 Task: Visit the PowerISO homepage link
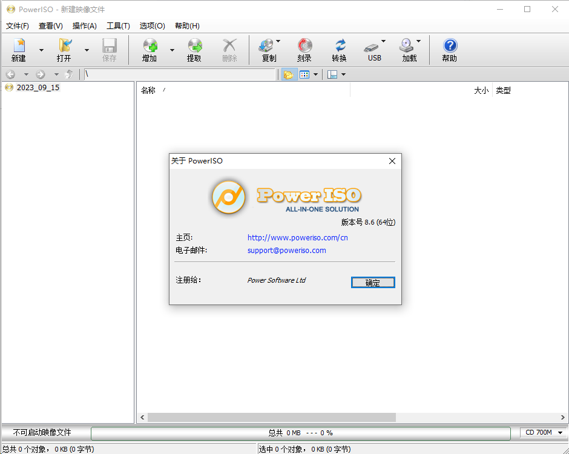click(x=297, y=237)
